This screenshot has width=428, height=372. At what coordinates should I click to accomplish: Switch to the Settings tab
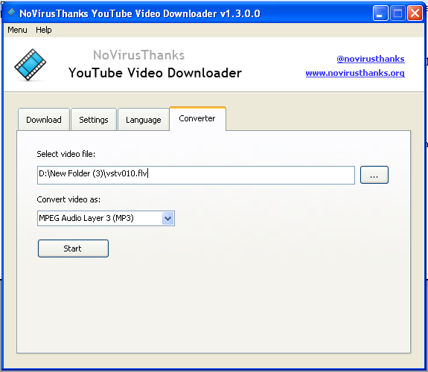coord(94,120)
